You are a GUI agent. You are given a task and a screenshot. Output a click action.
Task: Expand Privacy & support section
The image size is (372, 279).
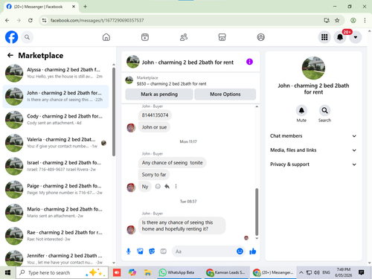[x=313, y=164]
